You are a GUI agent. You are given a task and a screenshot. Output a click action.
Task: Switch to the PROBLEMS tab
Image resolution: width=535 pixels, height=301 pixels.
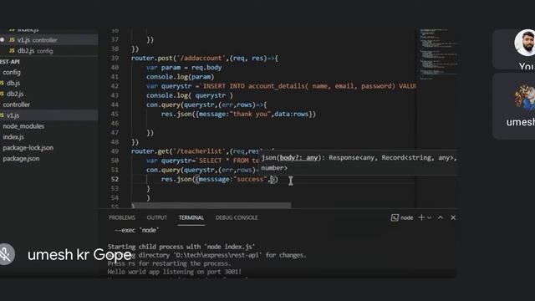click(122, 217)
